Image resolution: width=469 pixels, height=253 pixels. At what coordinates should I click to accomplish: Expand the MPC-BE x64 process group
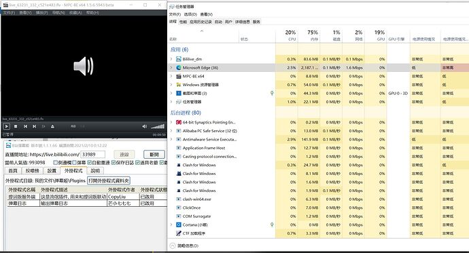(171, 77)
